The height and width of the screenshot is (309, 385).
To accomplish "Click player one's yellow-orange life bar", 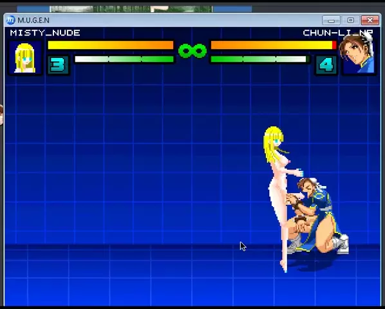I will 111,45.
